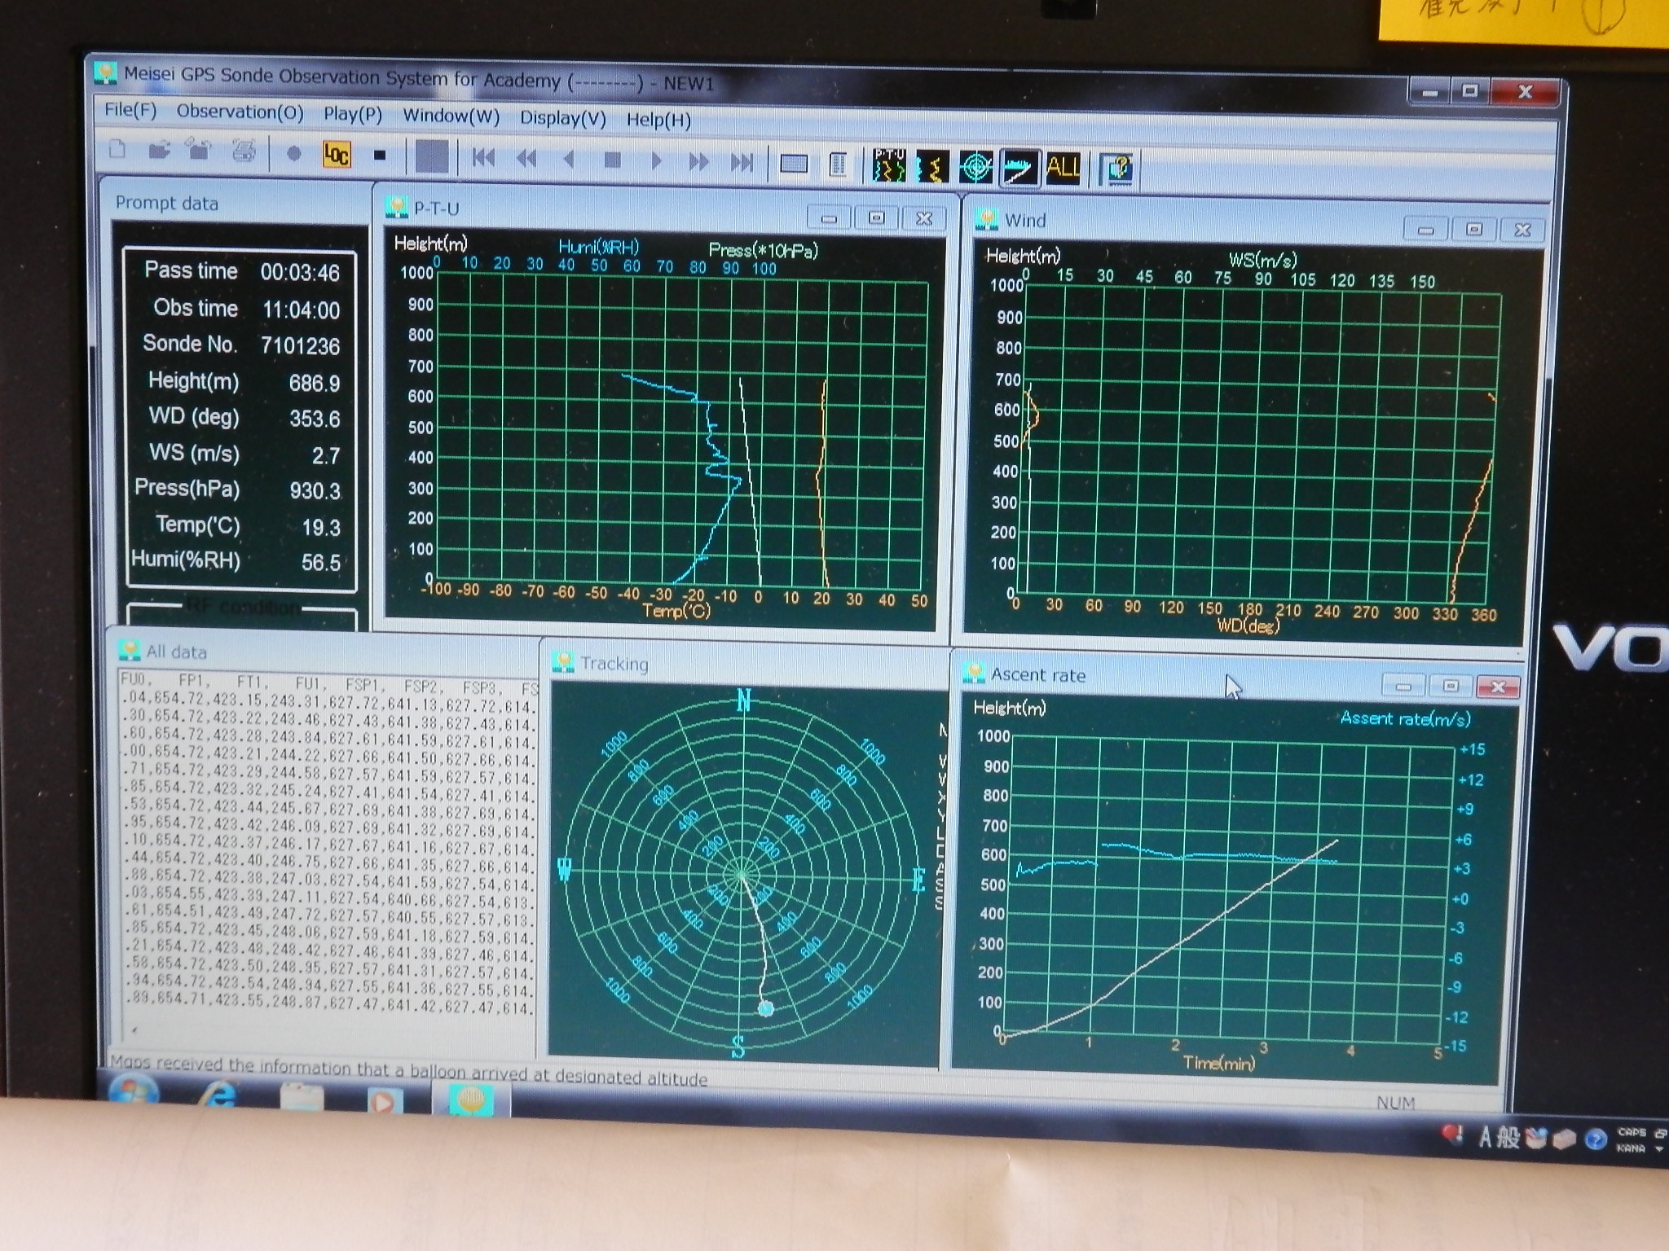Maximize the Ascent rate window
1669x1251 pixels.
1451,686
